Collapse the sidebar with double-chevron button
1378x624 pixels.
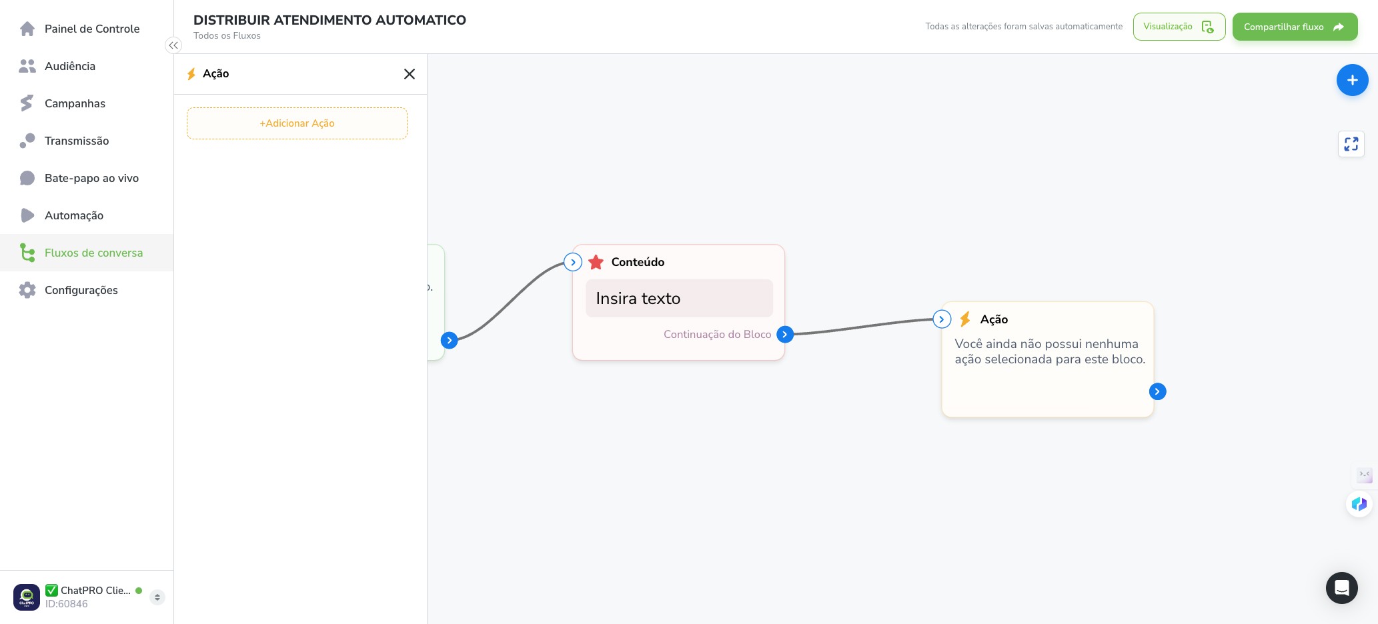coord(173,45)
